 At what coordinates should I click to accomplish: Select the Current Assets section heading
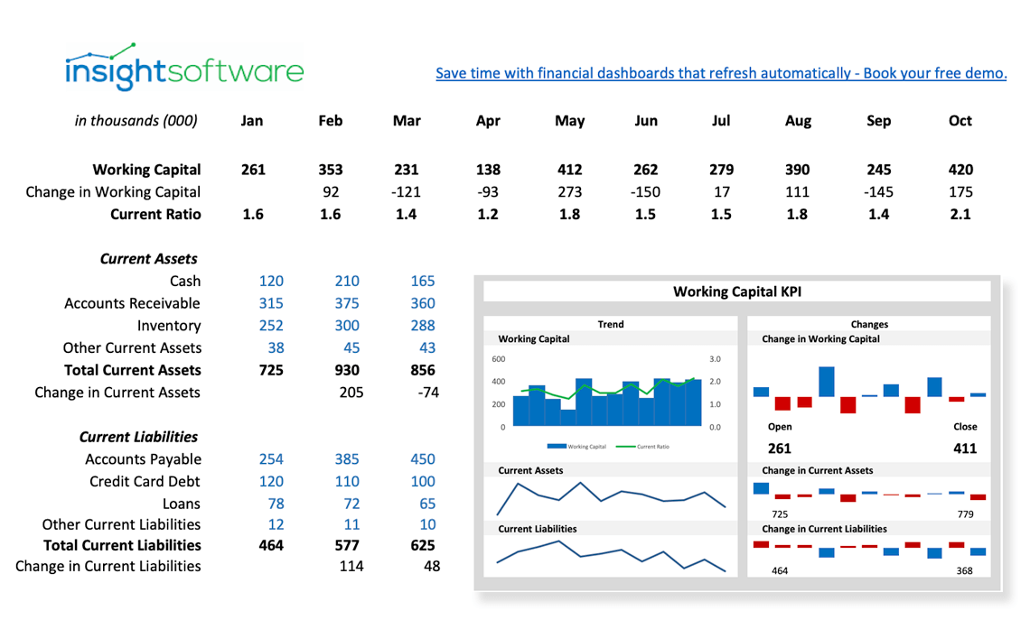click(x=149, y=258)
